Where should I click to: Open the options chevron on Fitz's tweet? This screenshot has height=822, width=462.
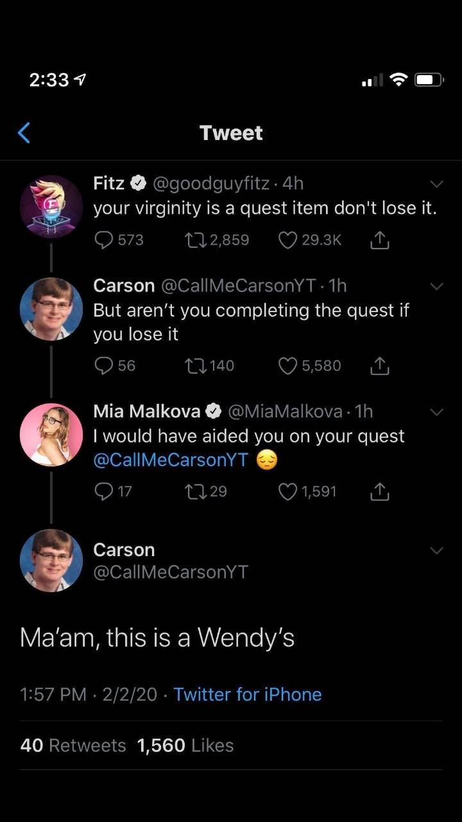point(437,183)
